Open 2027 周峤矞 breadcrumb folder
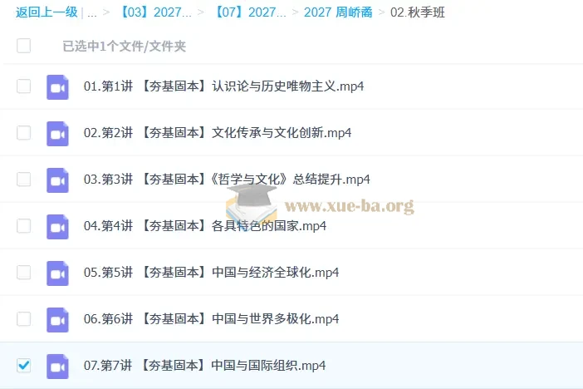This screenshot has height=389, width=583. (338, 12)
